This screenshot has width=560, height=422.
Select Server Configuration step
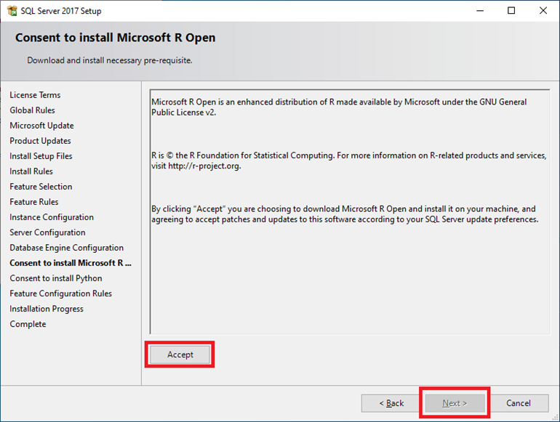point(47,232)
